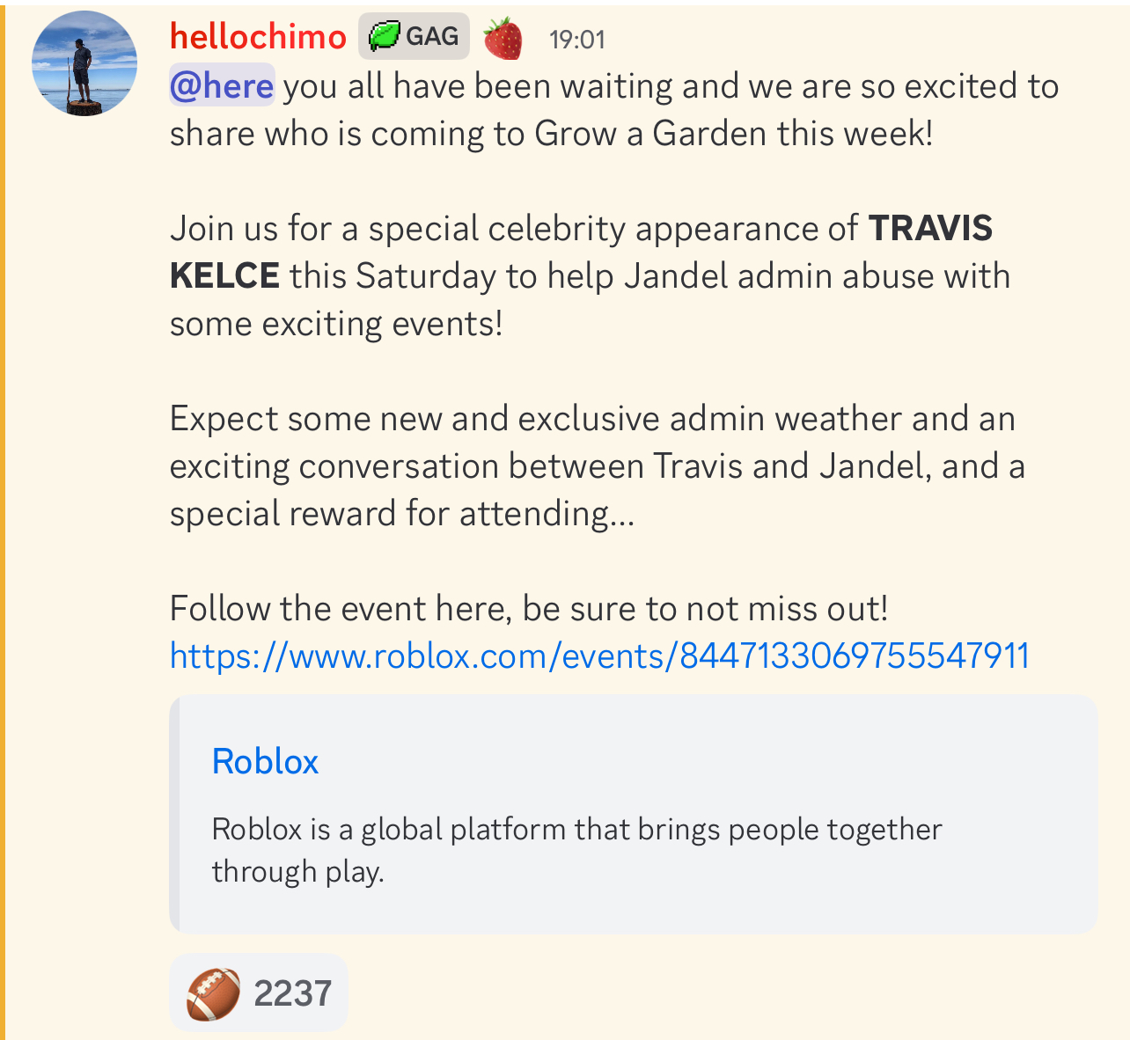
Task: Click the football emoji in the reaction
Action: tap(215, 992)
